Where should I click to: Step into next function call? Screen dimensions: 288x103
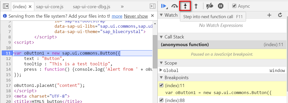click(x=185, y=6)
